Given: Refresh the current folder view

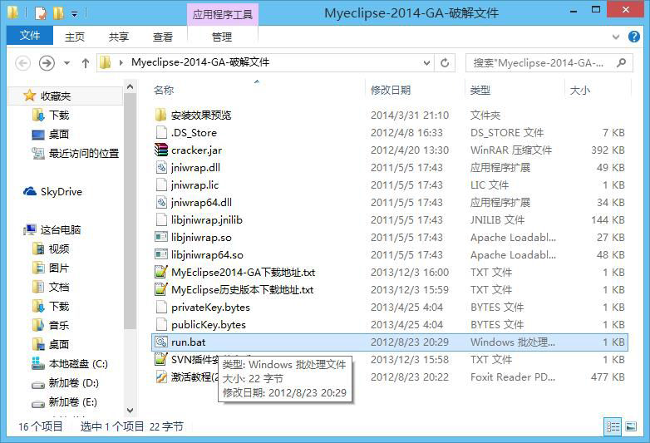Looking at the screenshot, I should pos(446,63).
